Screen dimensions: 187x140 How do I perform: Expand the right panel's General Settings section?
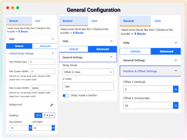coord(176,60)
